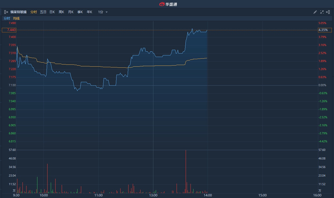Click the fullscreen expand chart icon
334x198 pixels.
[322, 12]
